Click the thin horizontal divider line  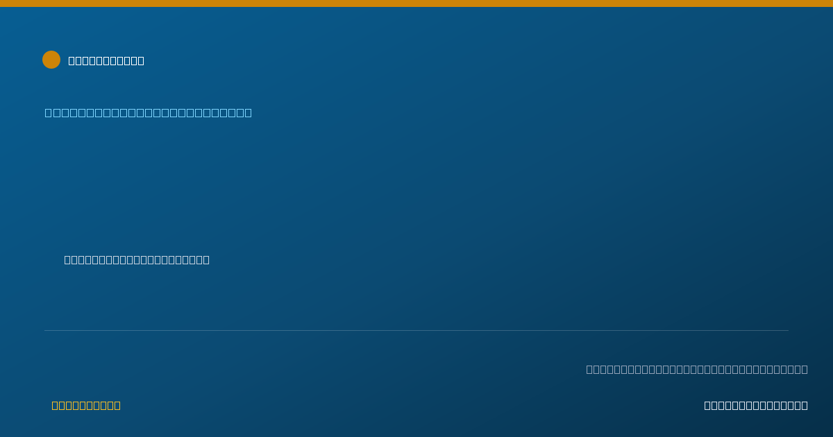tap(416, 330)
